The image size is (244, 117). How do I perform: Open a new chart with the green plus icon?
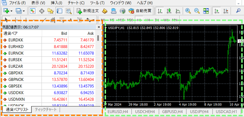7,11
